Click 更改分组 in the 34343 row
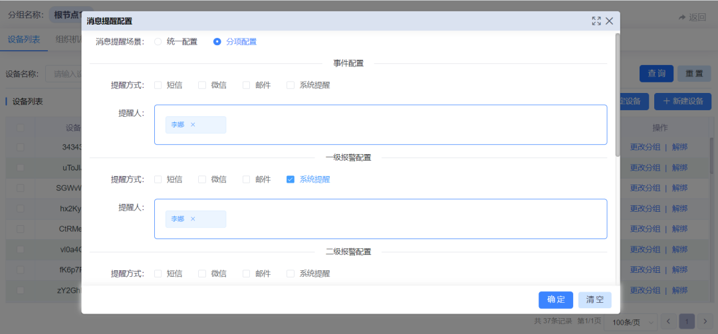This screenshot has width=718, height=334. click(x=645, y=147)
